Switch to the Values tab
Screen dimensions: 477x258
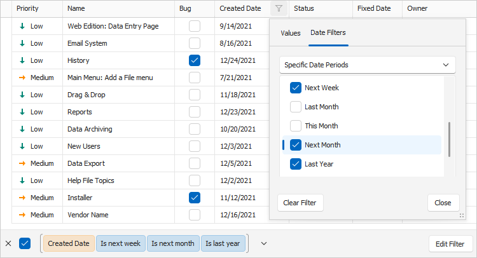point(291,33)
